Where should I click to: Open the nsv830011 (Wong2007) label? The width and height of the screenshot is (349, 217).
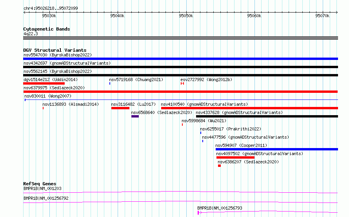point(48,96)
